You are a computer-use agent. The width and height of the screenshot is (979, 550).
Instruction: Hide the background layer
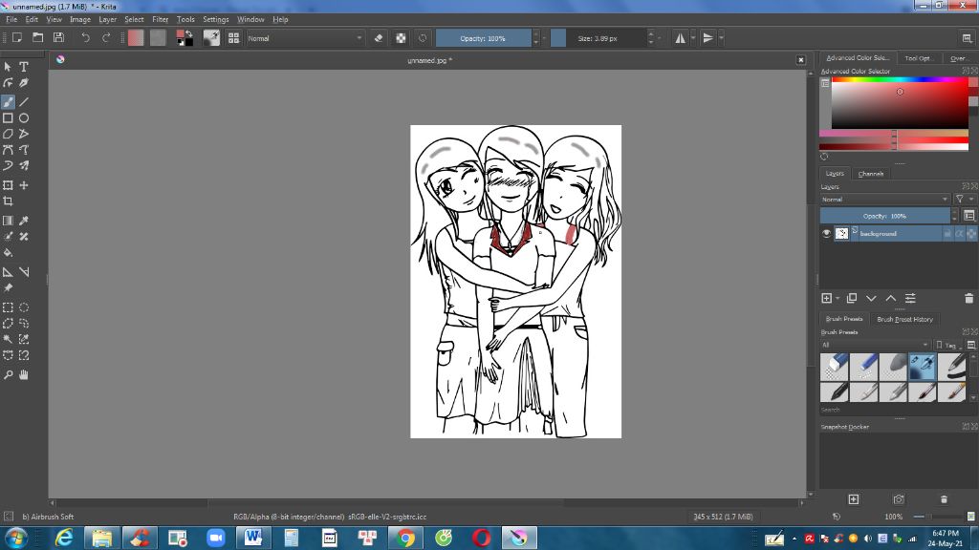click(826, 233)
